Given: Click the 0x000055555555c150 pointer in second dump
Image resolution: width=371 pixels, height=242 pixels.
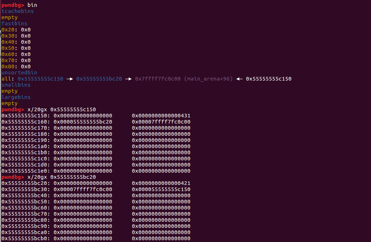Looking at the screenshot, I should pyautogui.click(x=161, y=189).
